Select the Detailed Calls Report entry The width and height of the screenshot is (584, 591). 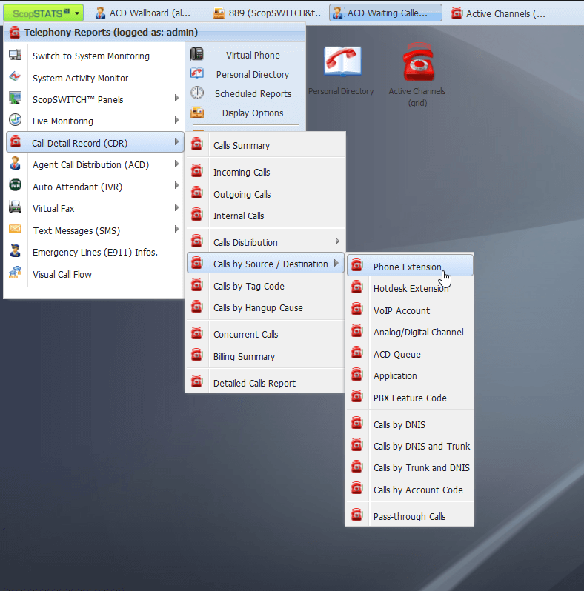tap(254, 383)
